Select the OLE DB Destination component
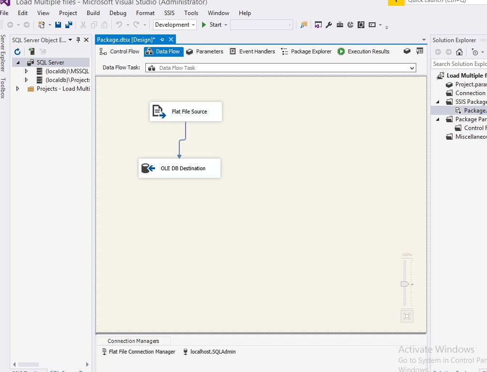This screenshot has width=487, height=372. [179, 168]
